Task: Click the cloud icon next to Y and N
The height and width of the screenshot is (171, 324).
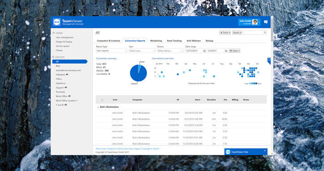Action: (66, 105)
